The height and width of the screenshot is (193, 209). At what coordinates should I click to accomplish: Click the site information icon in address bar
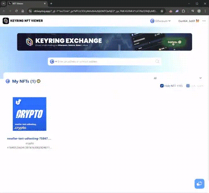point(30,11)
